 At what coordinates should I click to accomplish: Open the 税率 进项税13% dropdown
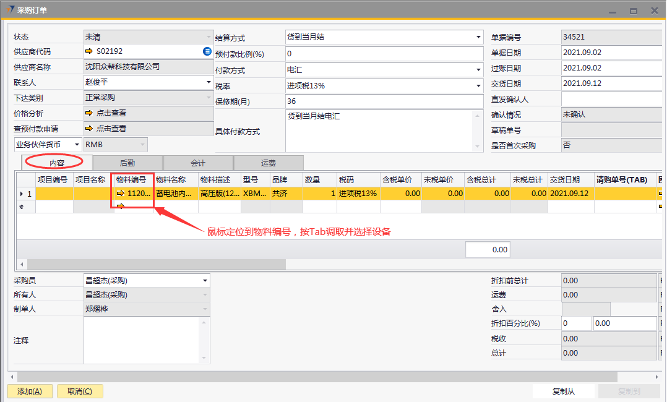click(478, 86)
